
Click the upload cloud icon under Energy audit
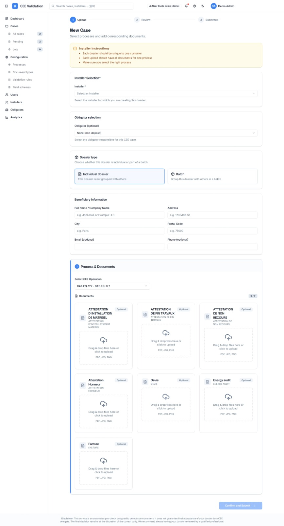pyautogui.click(x=229, y=397)
